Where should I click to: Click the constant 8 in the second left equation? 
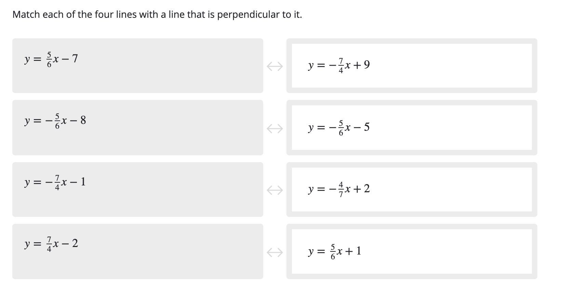83,120
